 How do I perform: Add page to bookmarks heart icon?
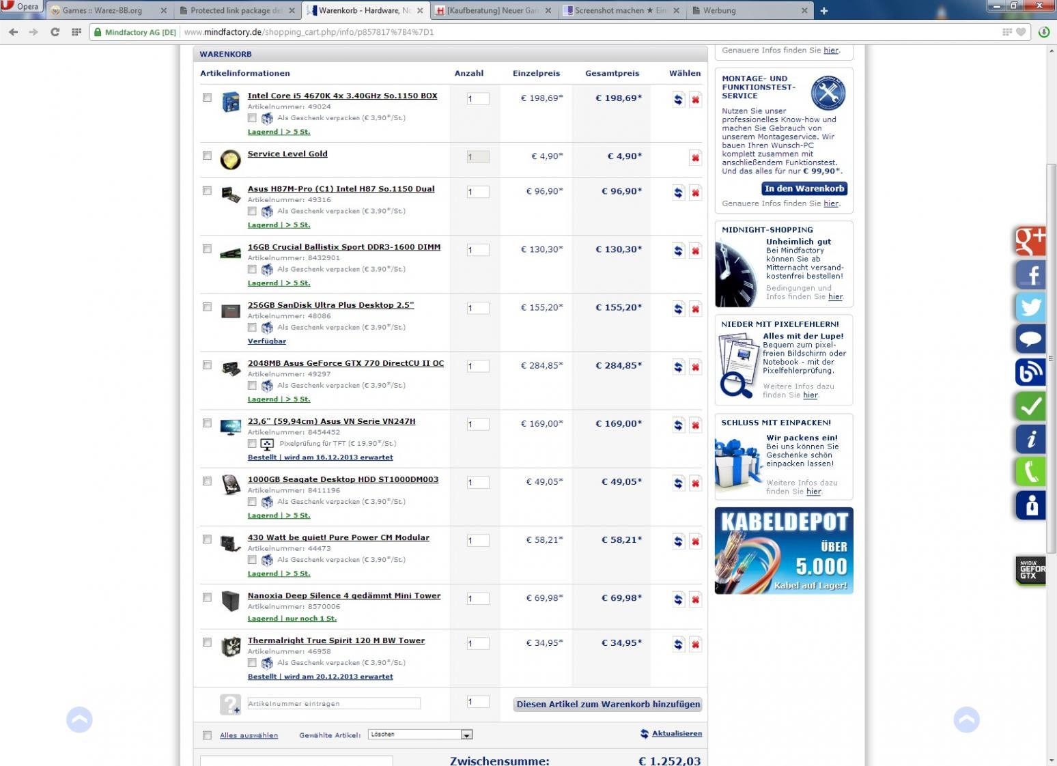tap(1021, 31)
